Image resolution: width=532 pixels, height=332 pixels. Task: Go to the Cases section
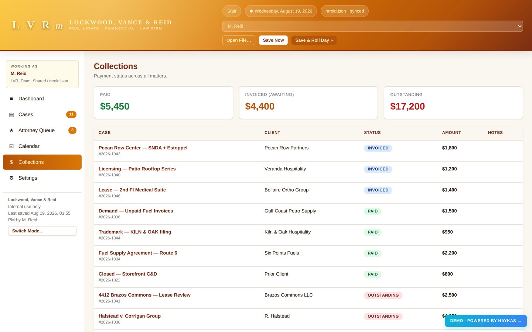(x=42, y=115)
